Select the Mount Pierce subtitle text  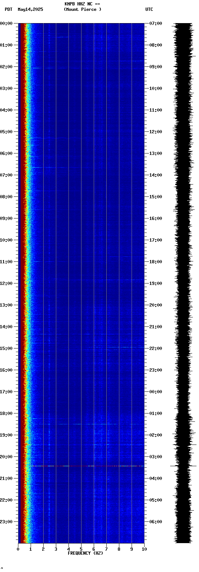83,9
